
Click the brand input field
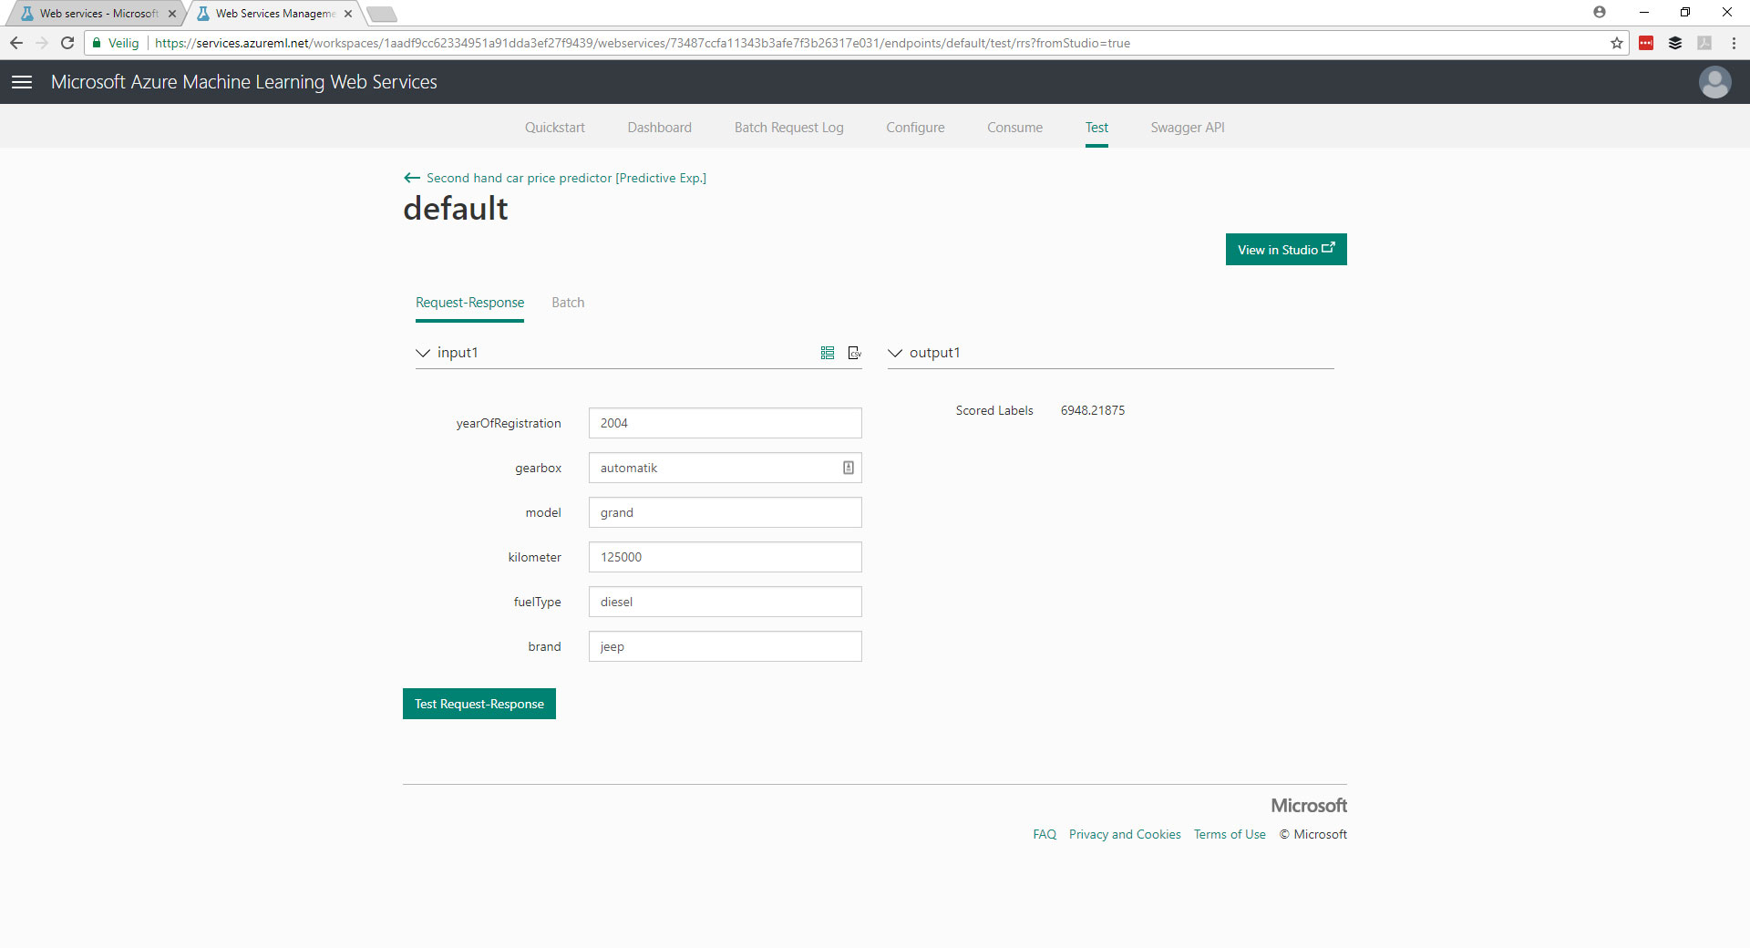click(x=726, y=646)
